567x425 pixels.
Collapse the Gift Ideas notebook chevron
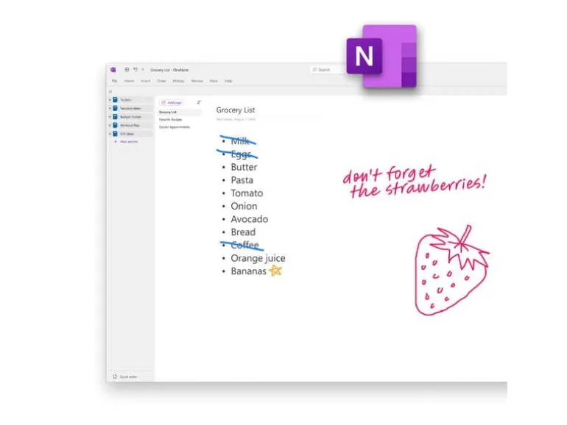coord(110,134)
